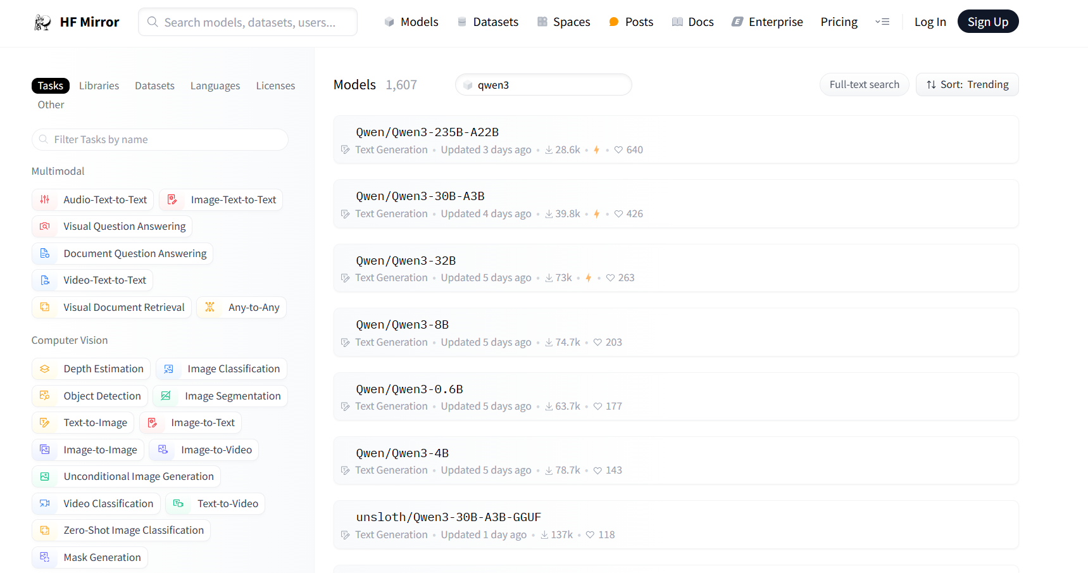Click the Audio-Text-to-Text task icon

pyautogui.click(x=45, y=199)
